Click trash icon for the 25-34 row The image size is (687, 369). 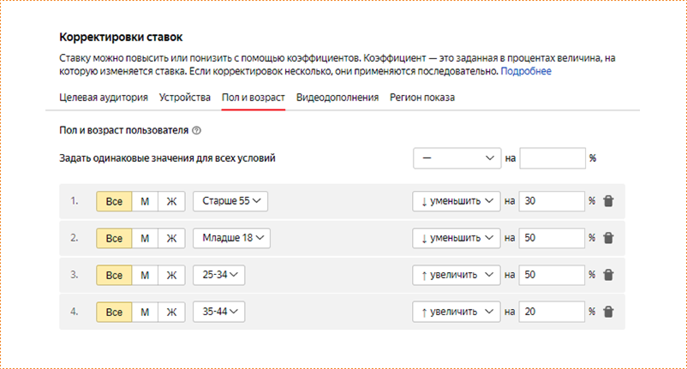tap(608, 275)
